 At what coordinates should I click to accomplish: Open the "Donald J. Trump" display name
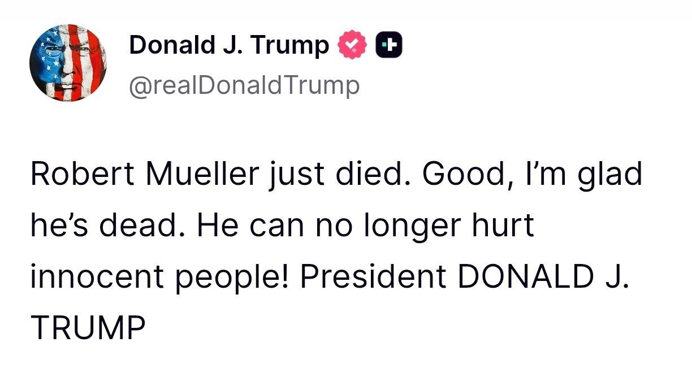coord(229,45)
